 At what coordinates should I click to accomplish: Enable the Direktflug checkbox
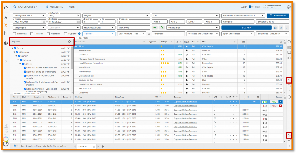click(15, 34)
